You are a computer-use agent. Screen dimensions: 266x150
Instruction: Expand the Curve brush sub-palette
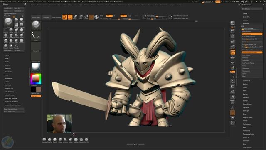click(7, 58)
